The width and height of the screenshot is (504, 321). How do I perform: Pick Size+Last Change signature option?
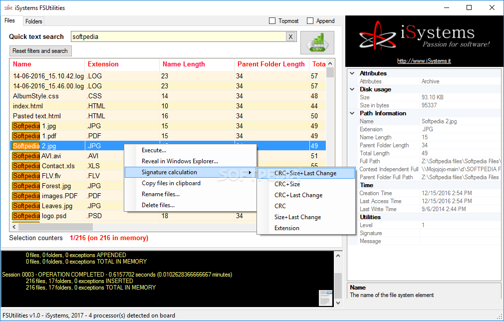point(306,217)
